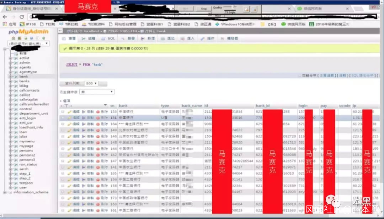
Task: Close the 身份证查询 browser tab
Action: coord(57,9)
